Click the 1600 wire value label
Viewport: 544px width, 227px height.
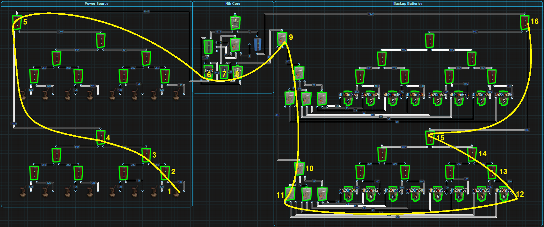point(371,14)
